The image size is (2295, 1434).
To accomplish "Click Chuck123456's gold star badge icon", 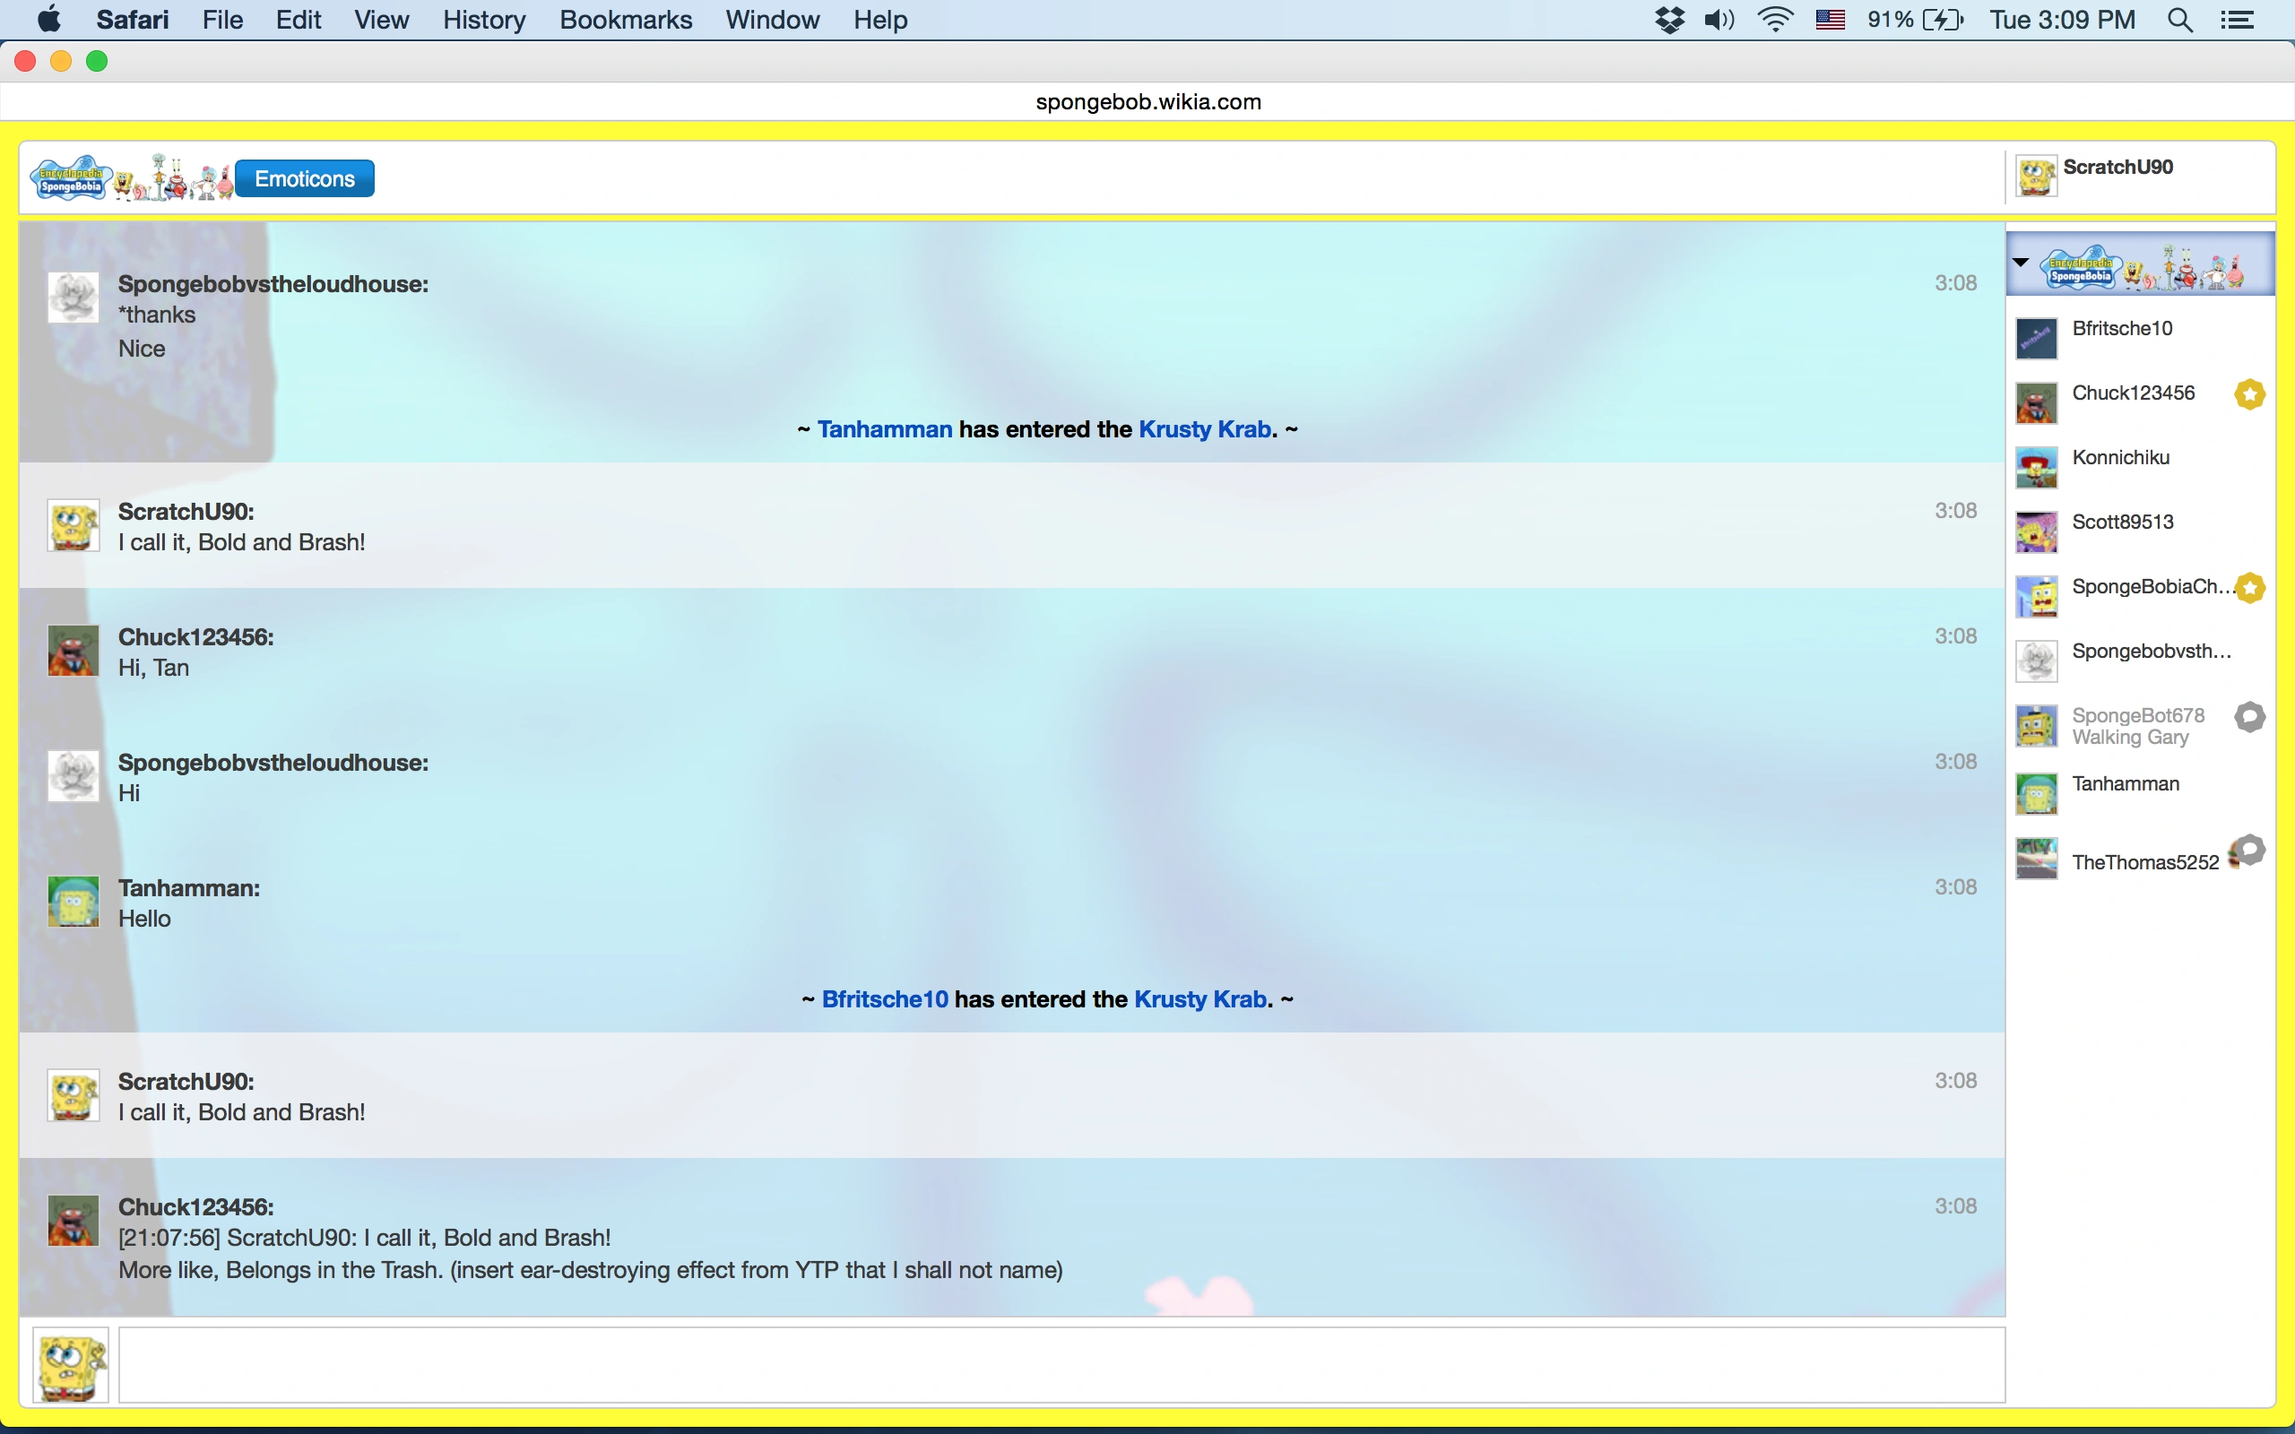I will [x=2248, y=393].
